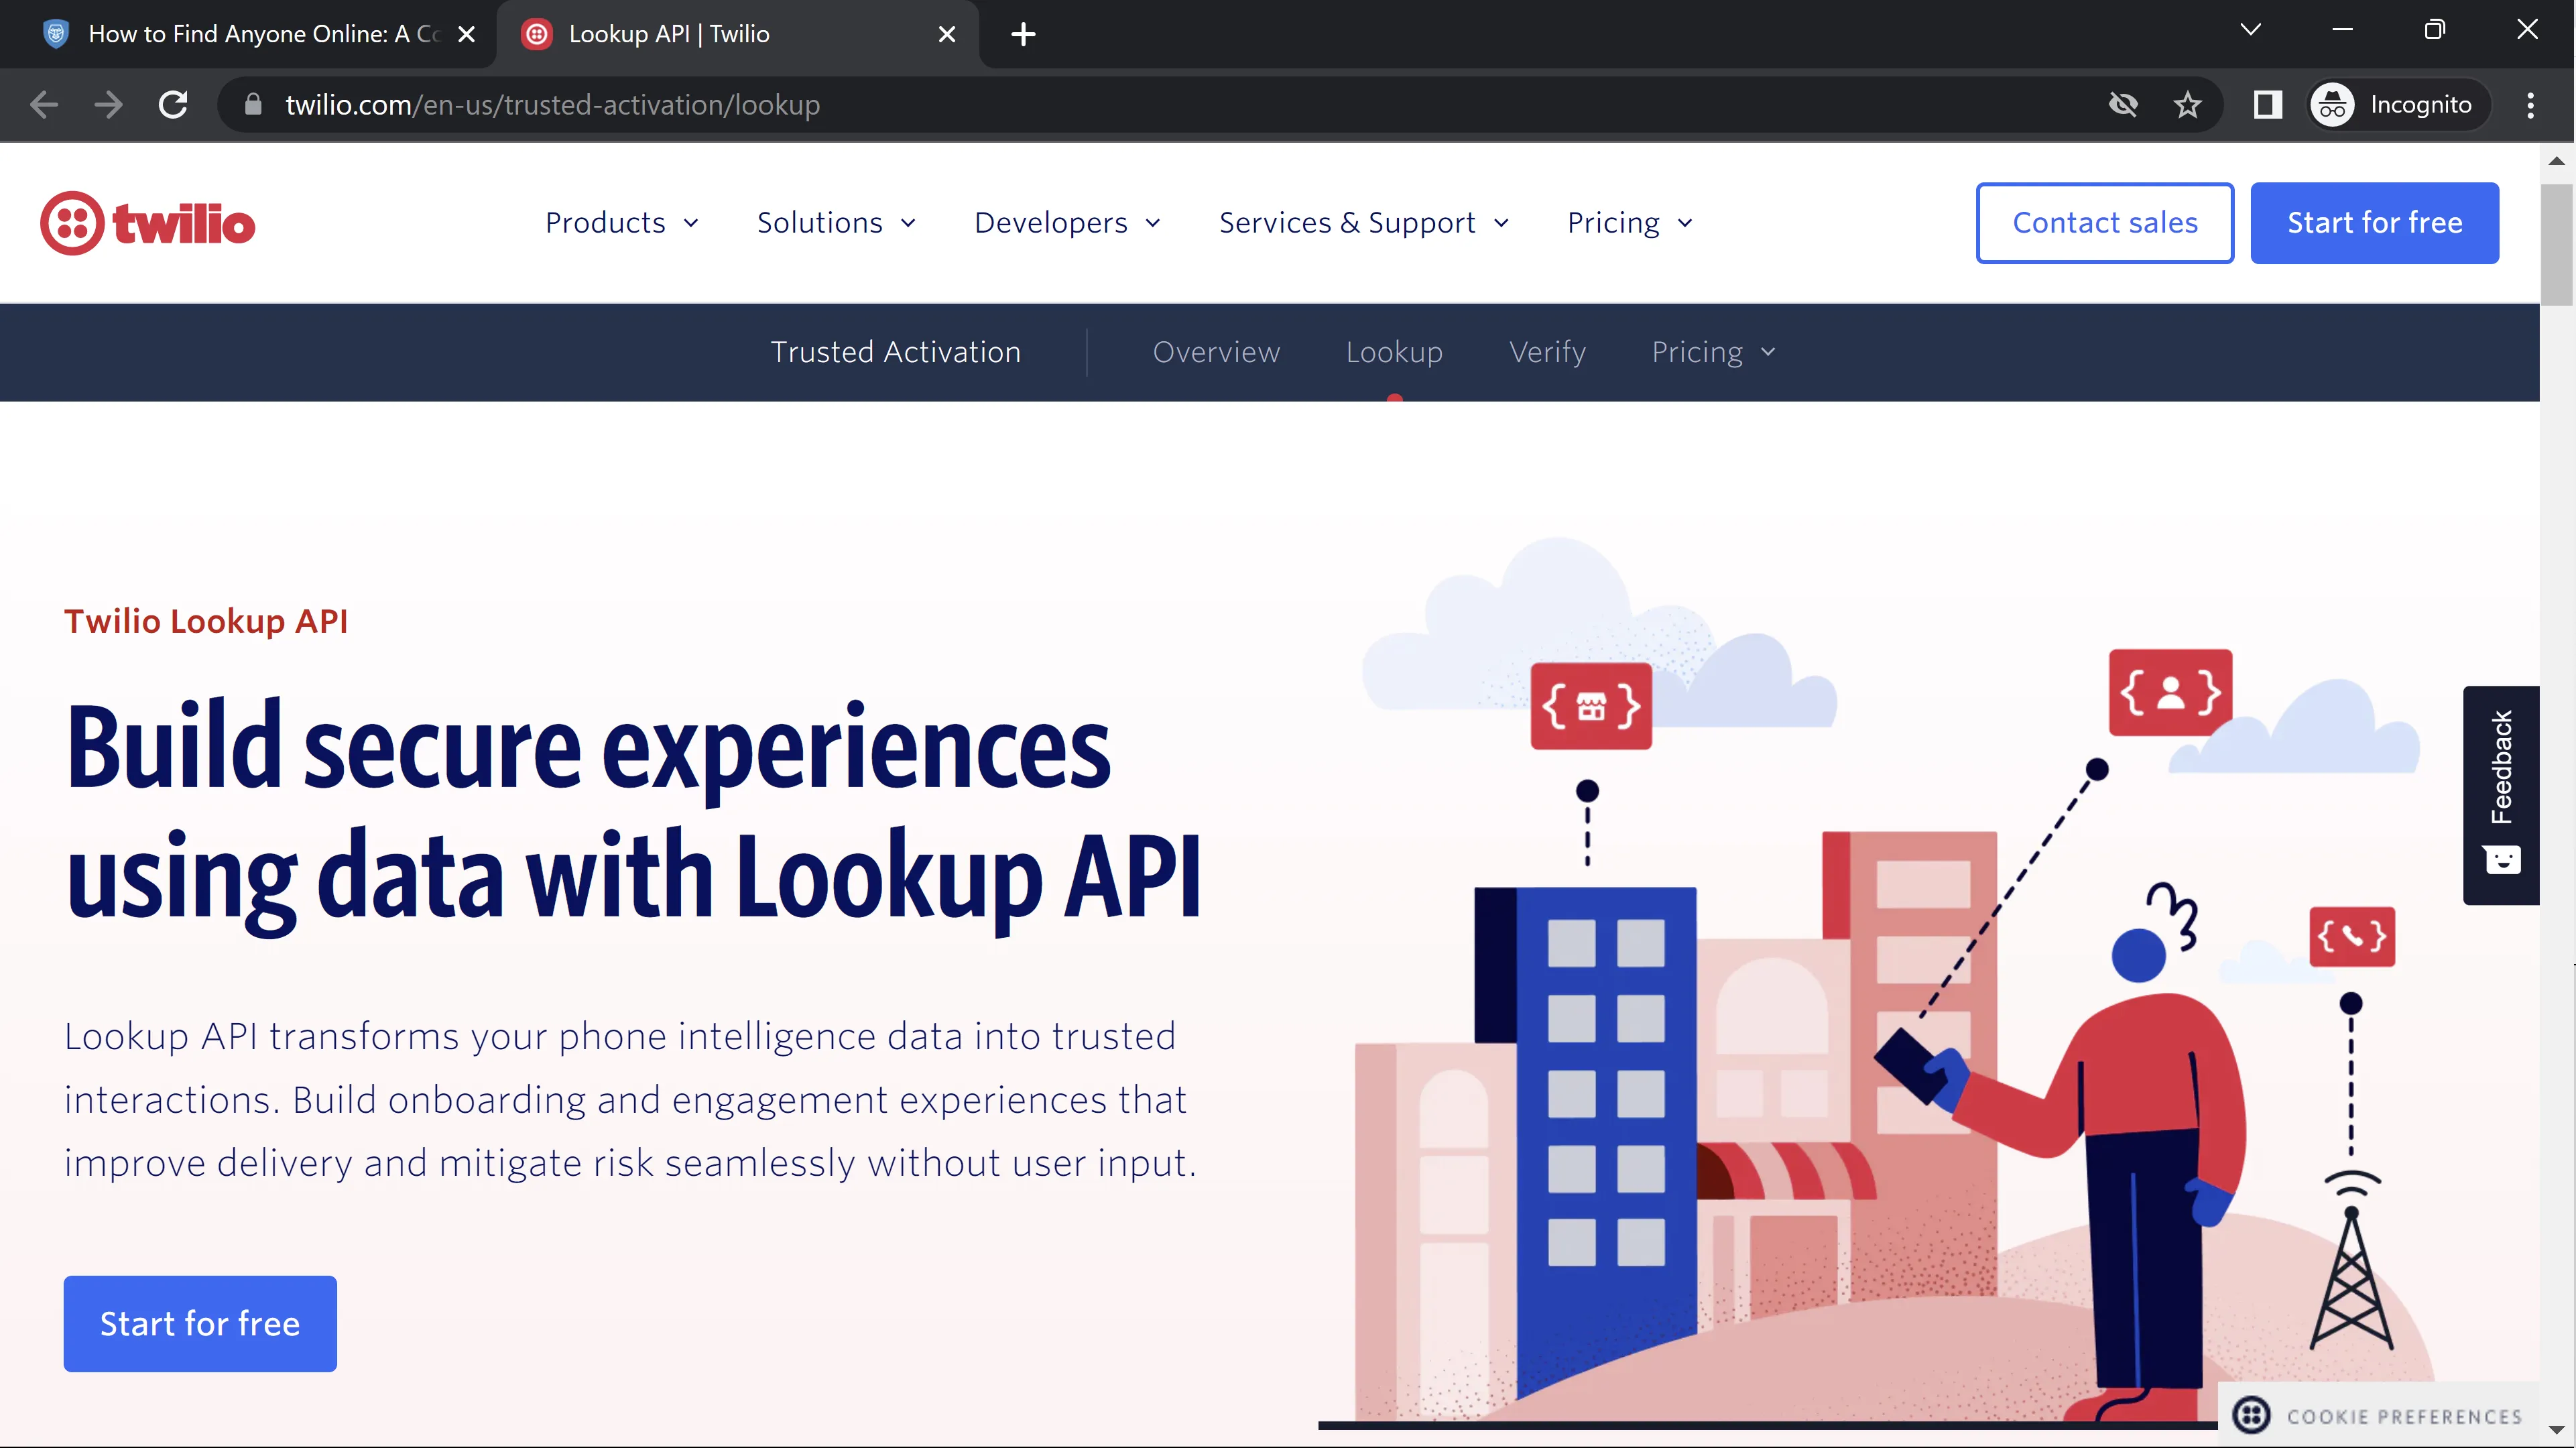Open a new browser tab
This screenshot has width=2576, height=1448.
1023,34
